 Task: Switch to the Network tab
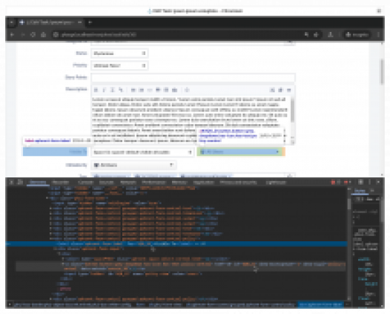pos(128,183)
